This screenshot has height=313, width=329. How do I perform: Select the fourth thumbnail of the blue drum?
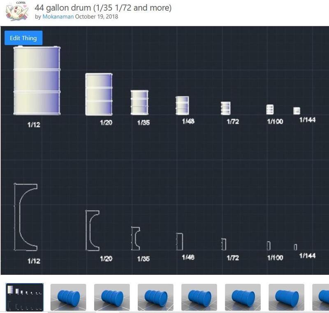pos(156,297)
